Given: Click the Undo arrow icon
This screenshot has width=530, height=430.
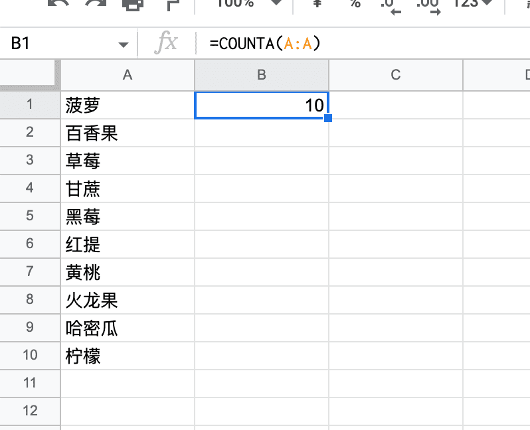Looking at the screenshot, I should (x=58, y=3).
